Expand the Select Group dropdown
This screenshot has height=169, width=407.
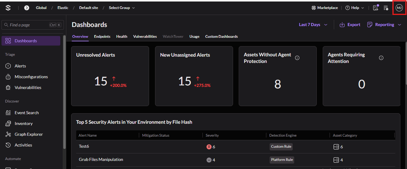pyautogui.click(x=122, y=8)
